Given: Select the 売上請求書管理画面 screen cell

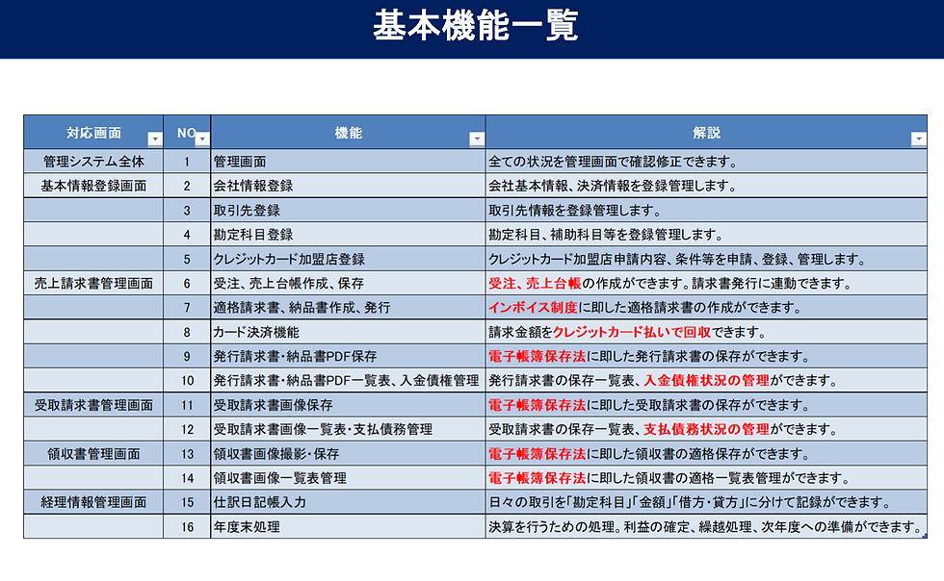Looking at the screenshot, I should [x=92, y=282].
